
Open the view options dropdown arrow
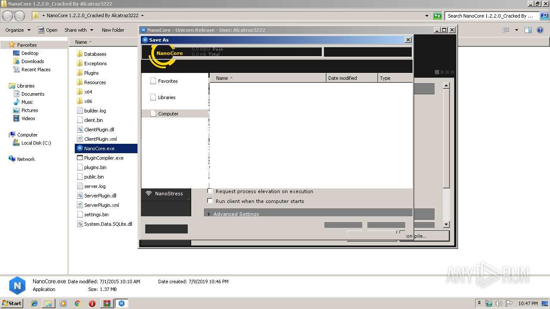tap(516, 30)
